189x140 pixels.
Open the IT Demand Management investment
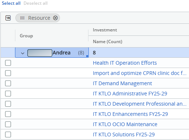click(x=122, y=83)
